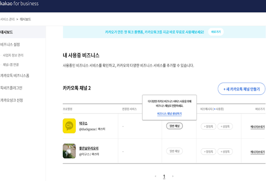This screenshot has height=181, width=266.
Task: Open 카카오싱크 신청 sidebar menu
Action: click(x=11, y=100)
